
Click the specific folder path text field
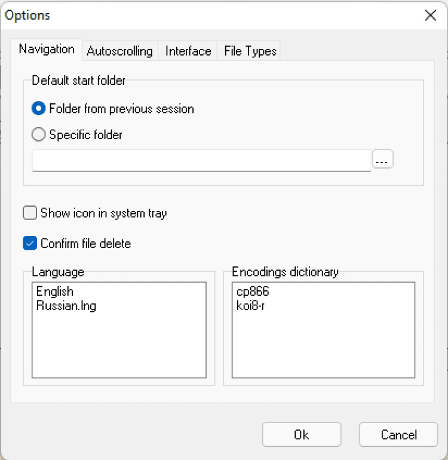coord(201,160)
